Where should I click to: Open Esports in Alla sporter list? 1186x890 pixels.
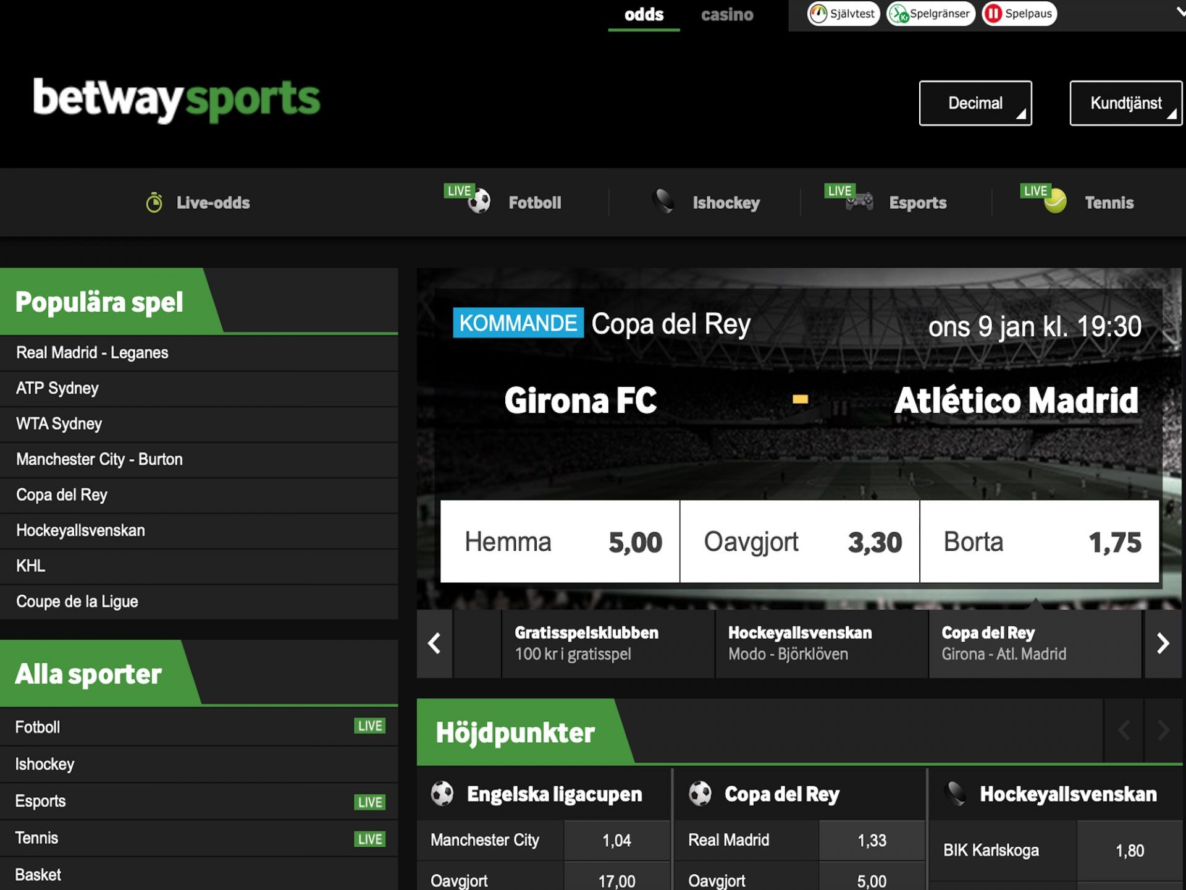199,802
